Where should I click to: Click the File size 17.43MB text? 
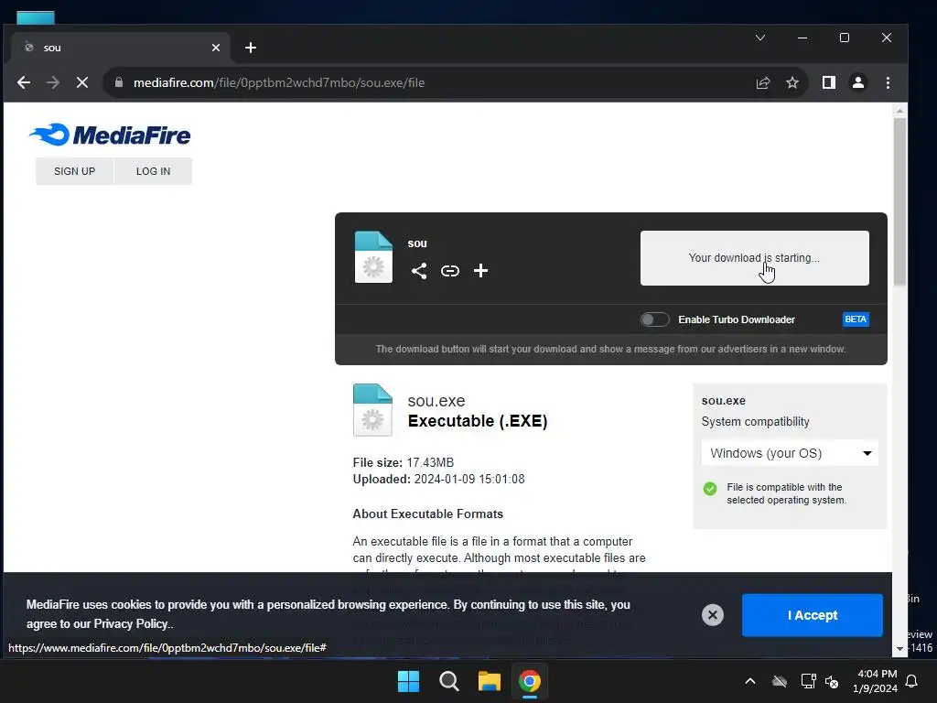point(404,462)
